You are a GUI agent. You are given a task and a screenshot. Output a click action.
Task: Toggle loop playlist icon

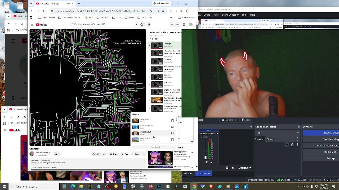click(x=151, y=39)
